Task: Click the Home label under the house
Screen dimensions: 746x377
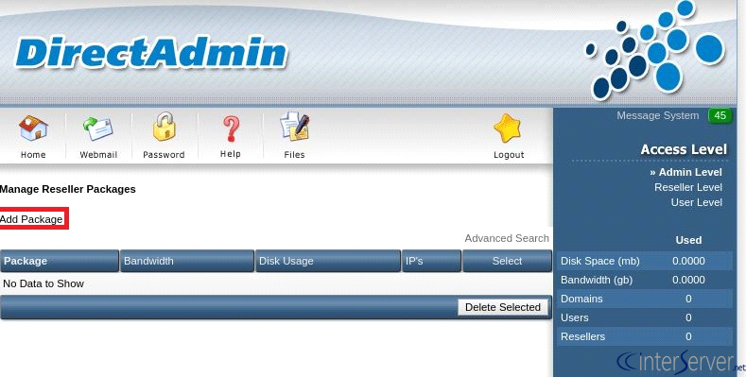Action: click(33, 155)
